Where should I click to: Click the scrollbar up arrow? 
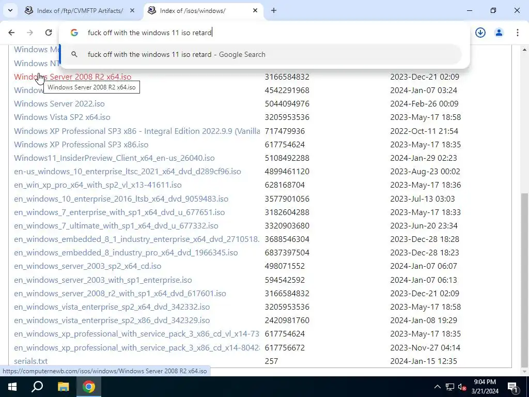click(x=525, y=50)
